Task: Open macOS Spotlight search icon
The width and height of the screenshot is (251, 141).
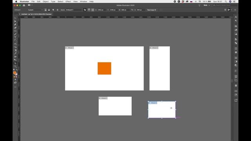Action: click(x=226, y=2)
